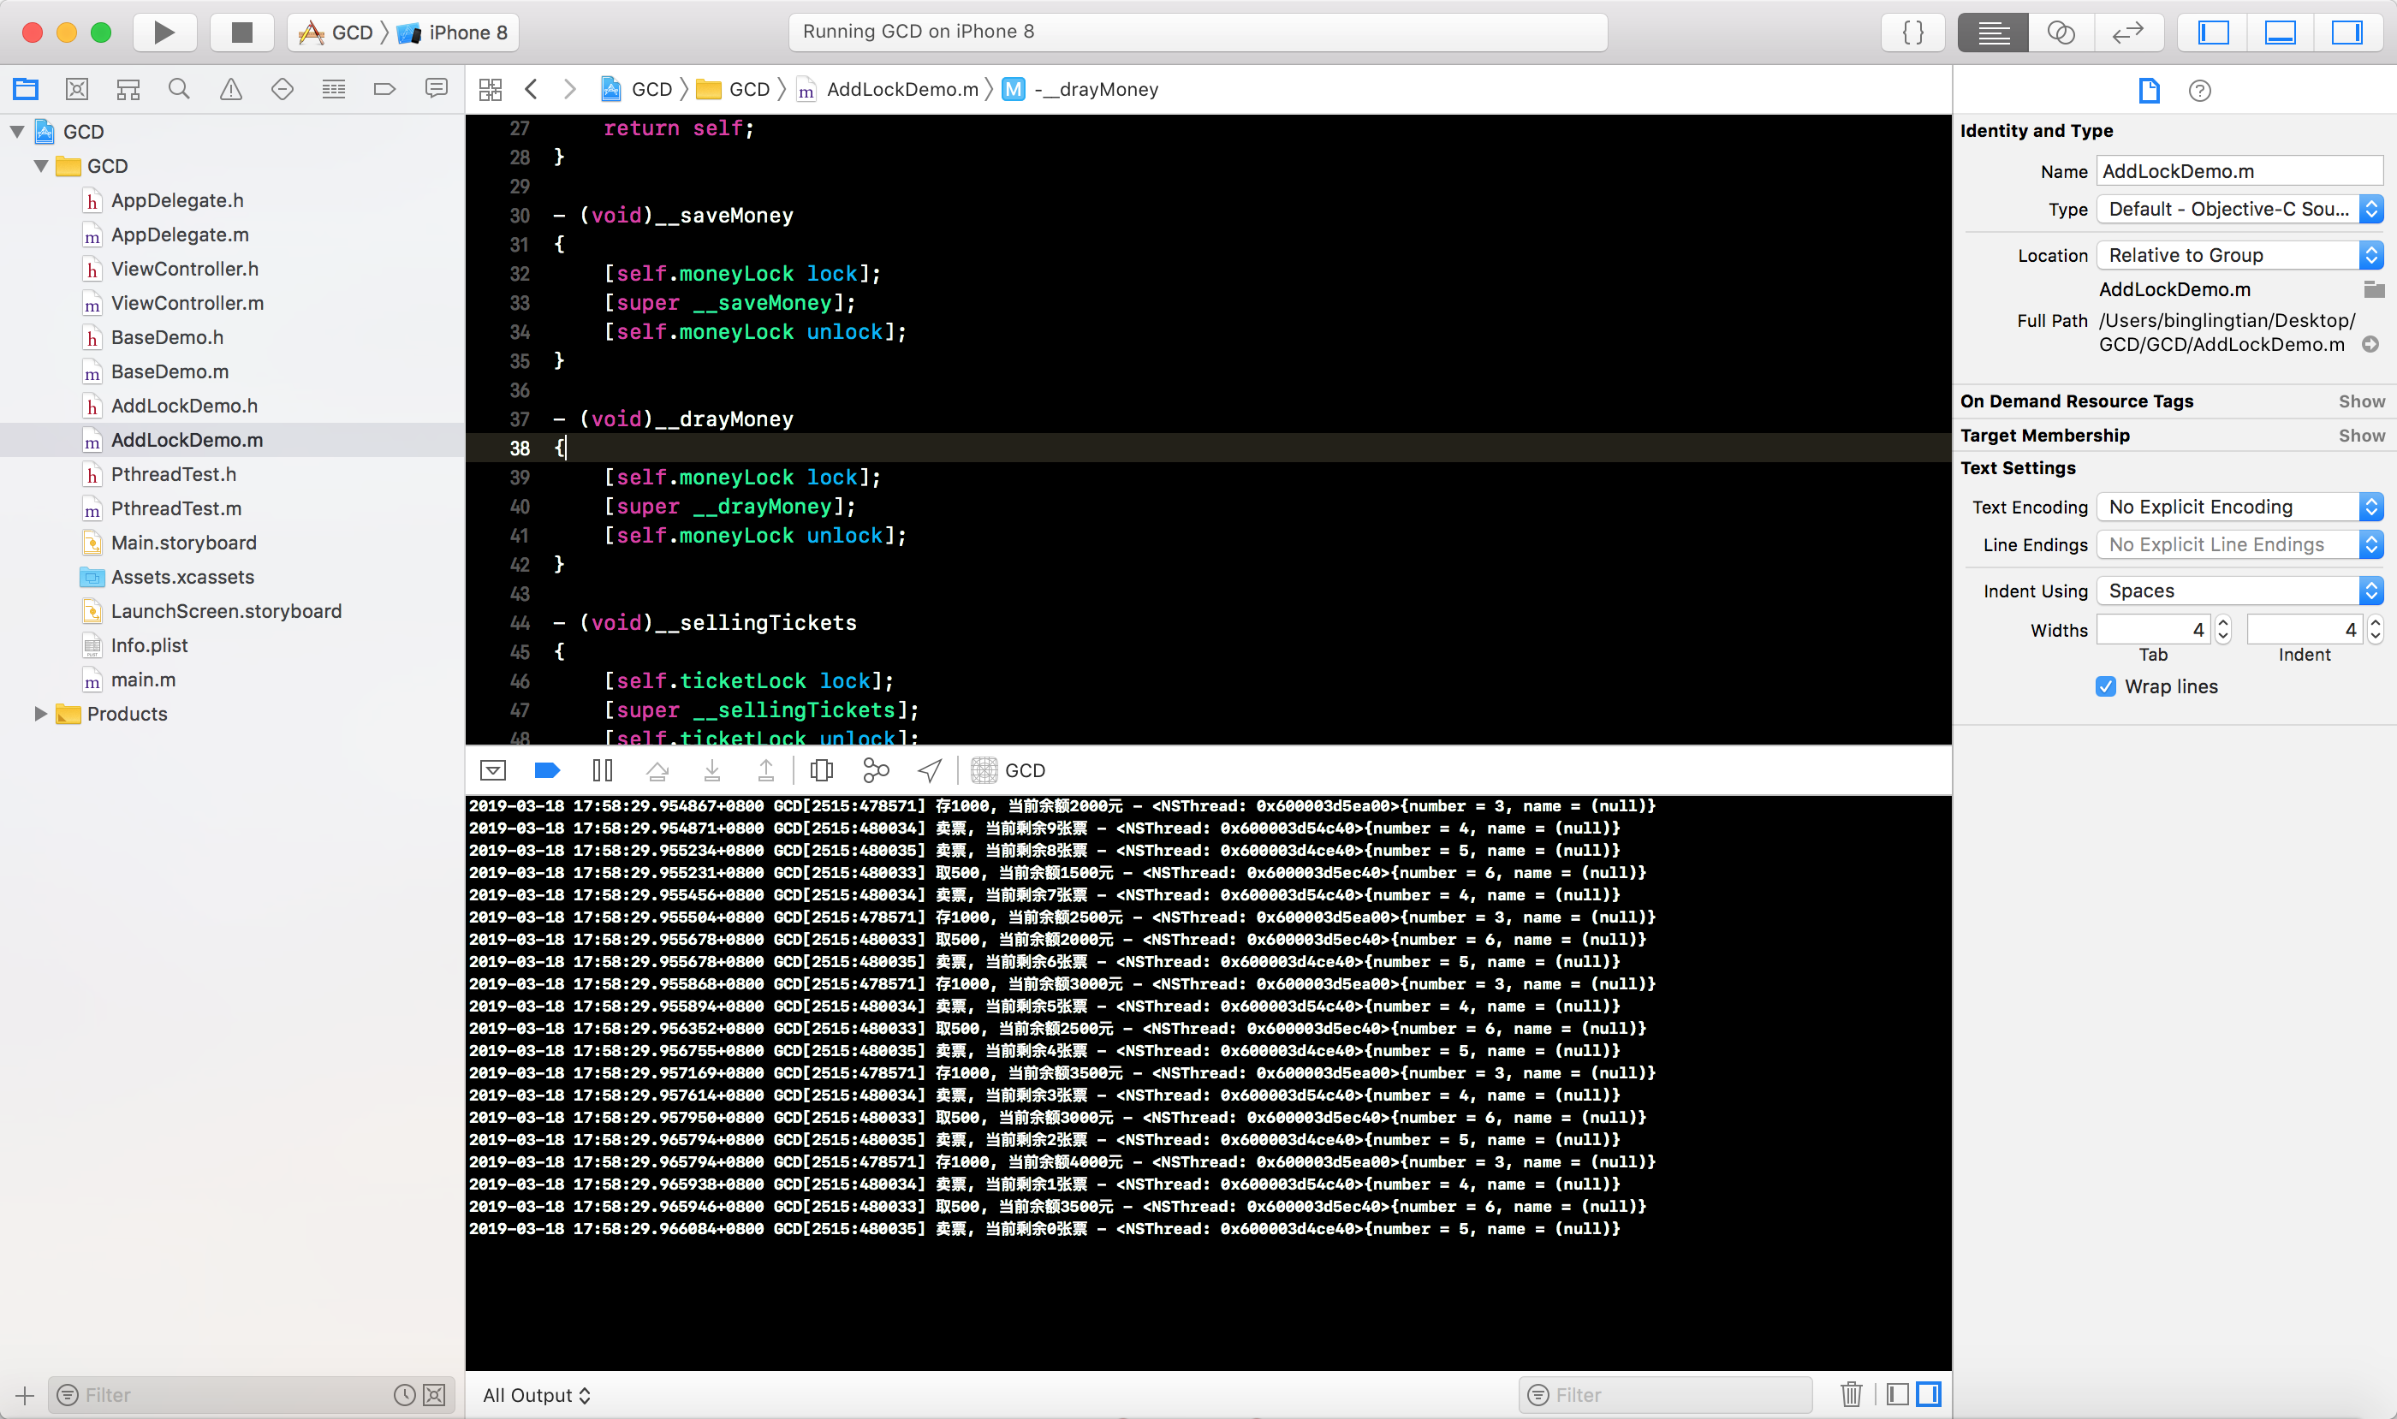Click the console Filter field
Viewport: 2397px width, 1419px height.
pyautogui.click(x=1665, y=1395)
